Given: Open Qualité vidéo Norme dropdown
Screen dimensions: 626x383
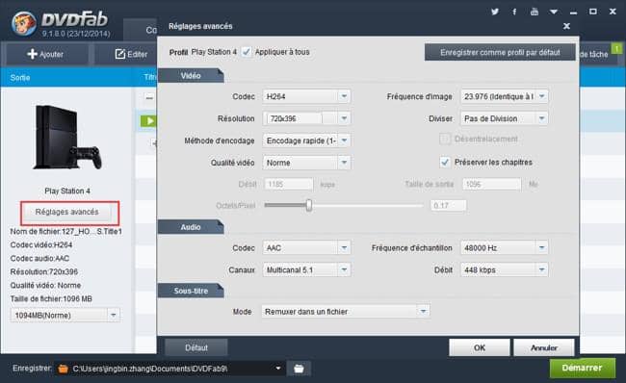Looking at the screenshot, I should (306, 163).
